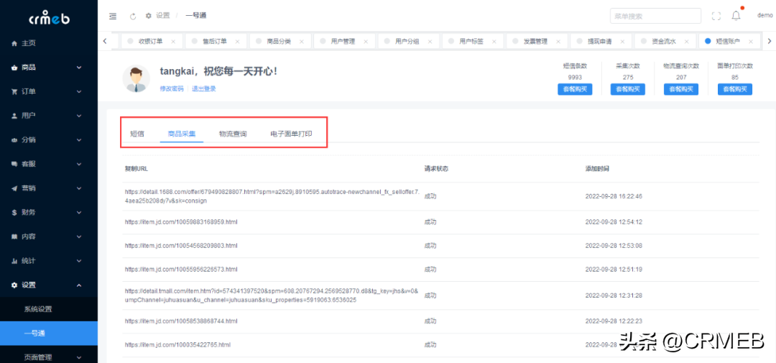
Task: Click URL item.jd.com/10054568209803.html
Action: (181, 246)
